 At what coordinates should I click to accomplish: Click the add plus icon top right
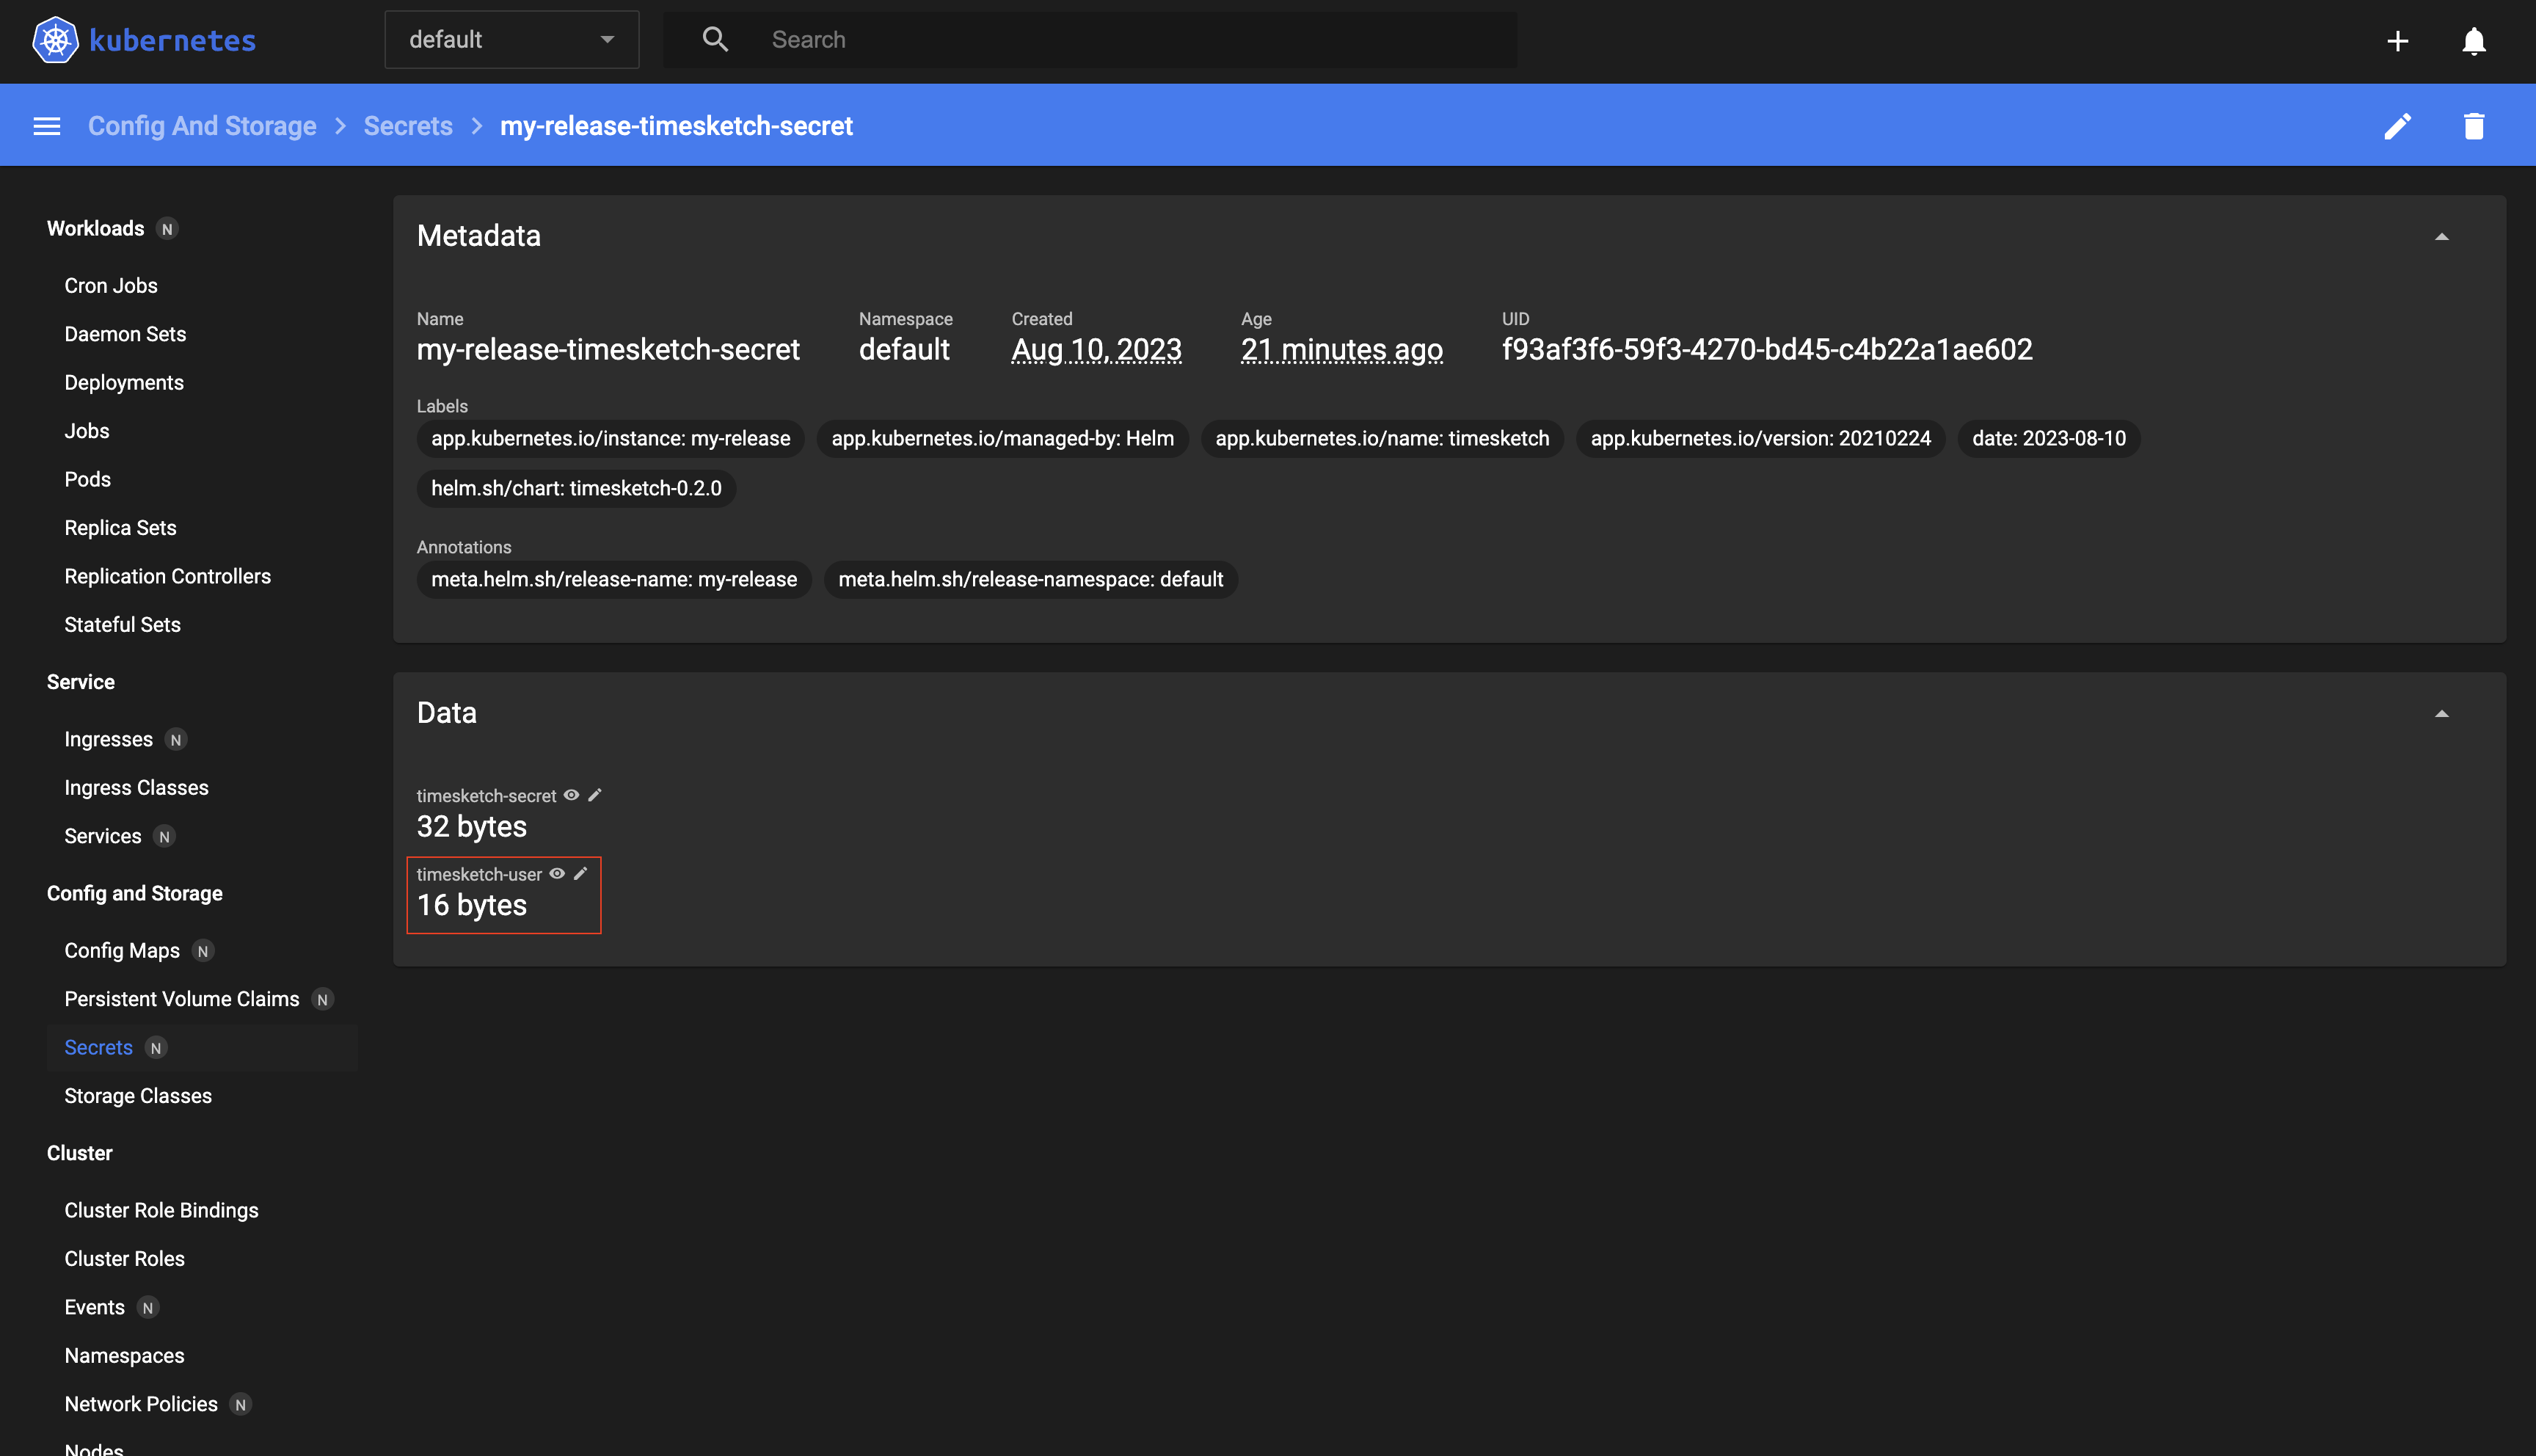pos(2395,38)
